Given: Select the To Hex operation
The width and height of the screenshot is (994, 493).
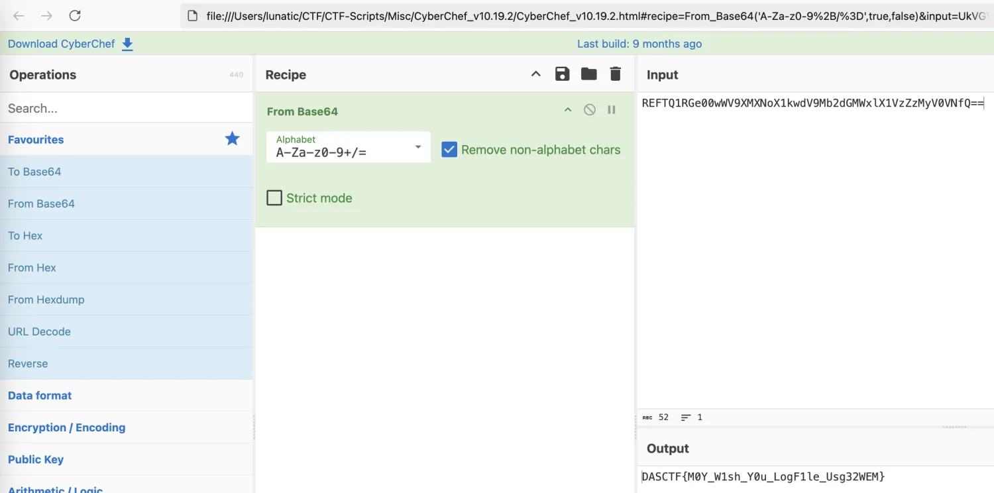Looking at the screenshot, I should 126,235.
